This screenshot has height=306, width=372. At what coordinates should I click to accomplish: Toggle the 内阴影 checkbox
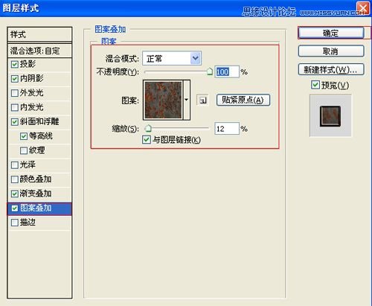coord(15,79)
